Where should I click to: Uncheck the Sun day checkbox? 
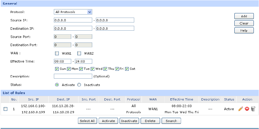tap(57, 69)
